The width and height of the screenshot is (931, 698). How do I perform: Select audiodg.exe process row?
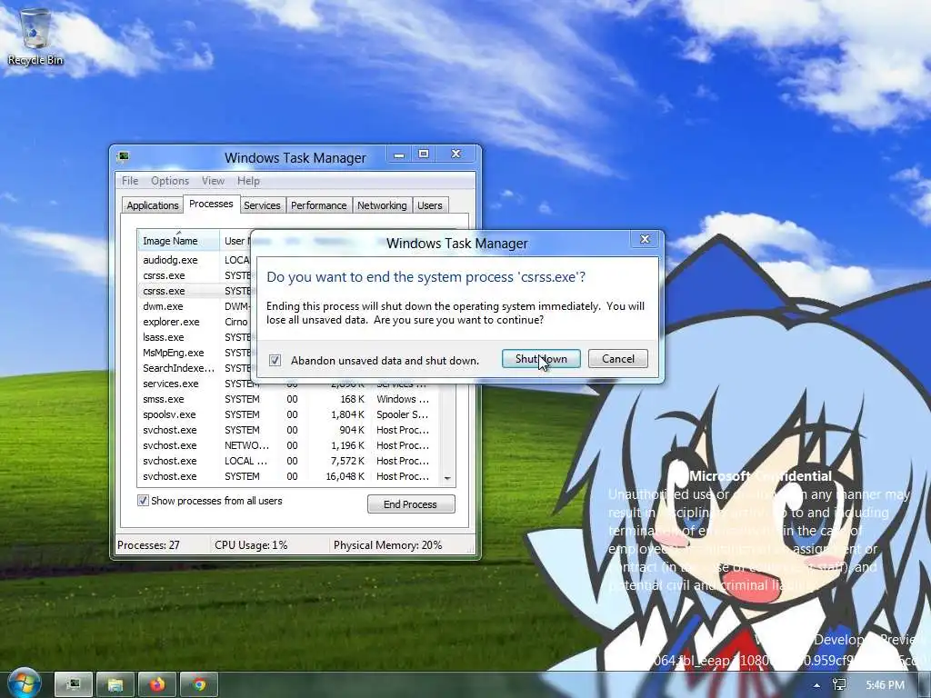(x=195, y=260)
